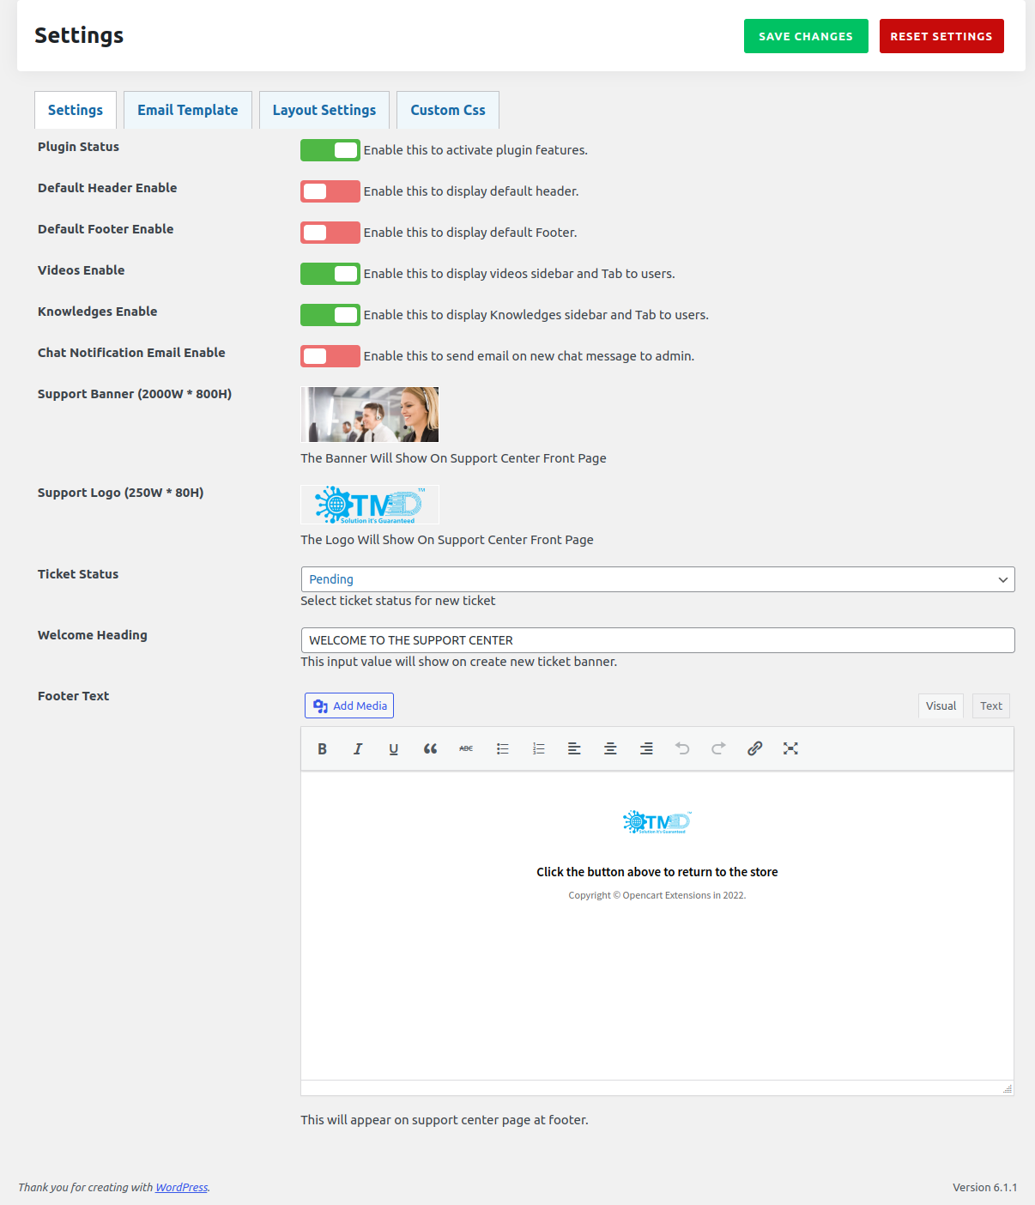This screenshot has height=1205, width=1035.
Task: Switch editor to Text mode
Action: pyautogui.click(x=991, y=705)
